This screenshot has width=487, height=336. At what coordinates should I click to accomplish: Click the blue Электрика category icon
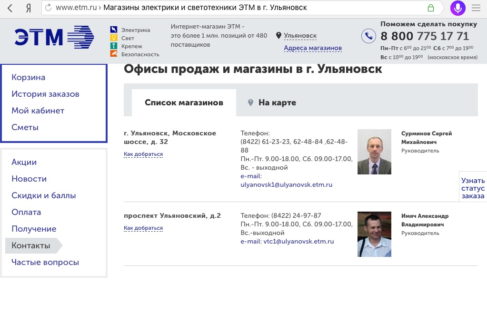click(114, 30)
